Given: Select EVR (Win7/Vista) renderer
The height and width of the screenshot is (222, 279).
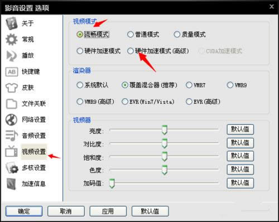Looking at the screenshot, I should coord(125,102).
